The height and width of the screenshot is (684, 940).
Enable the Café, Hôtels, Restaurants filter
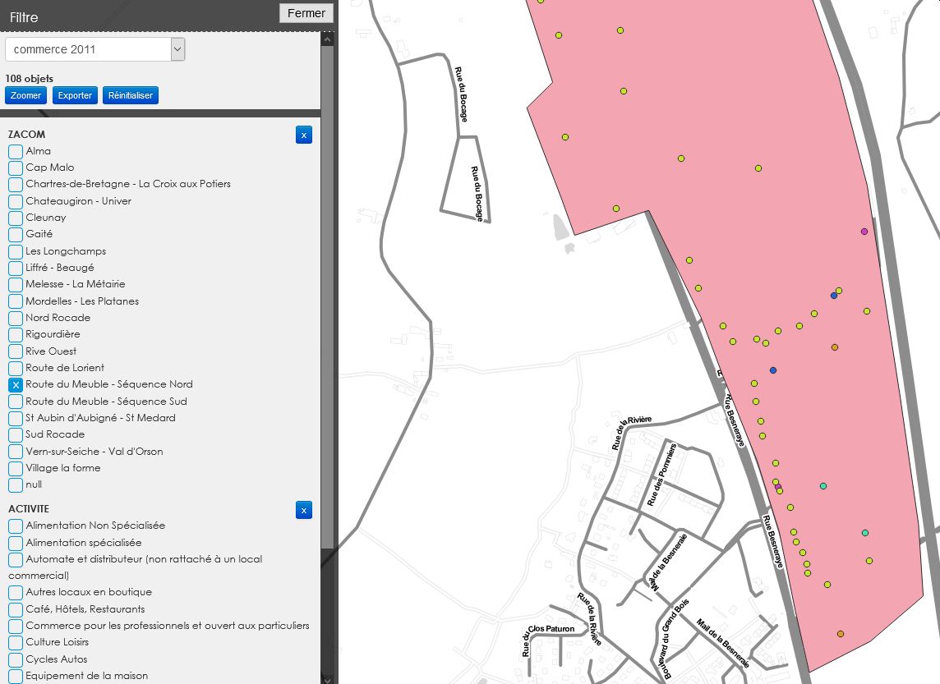coord(16,610)
